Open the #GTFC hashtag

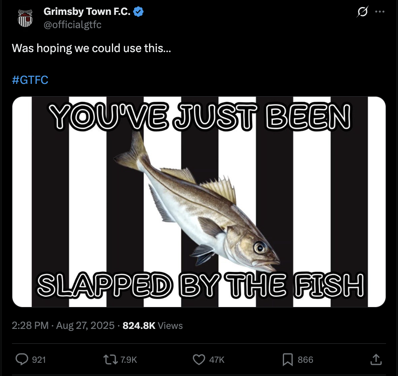click(x=30, y=80)
